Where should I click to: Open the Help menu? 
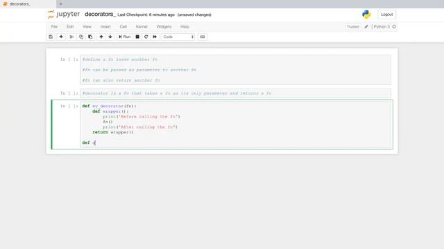185,26
